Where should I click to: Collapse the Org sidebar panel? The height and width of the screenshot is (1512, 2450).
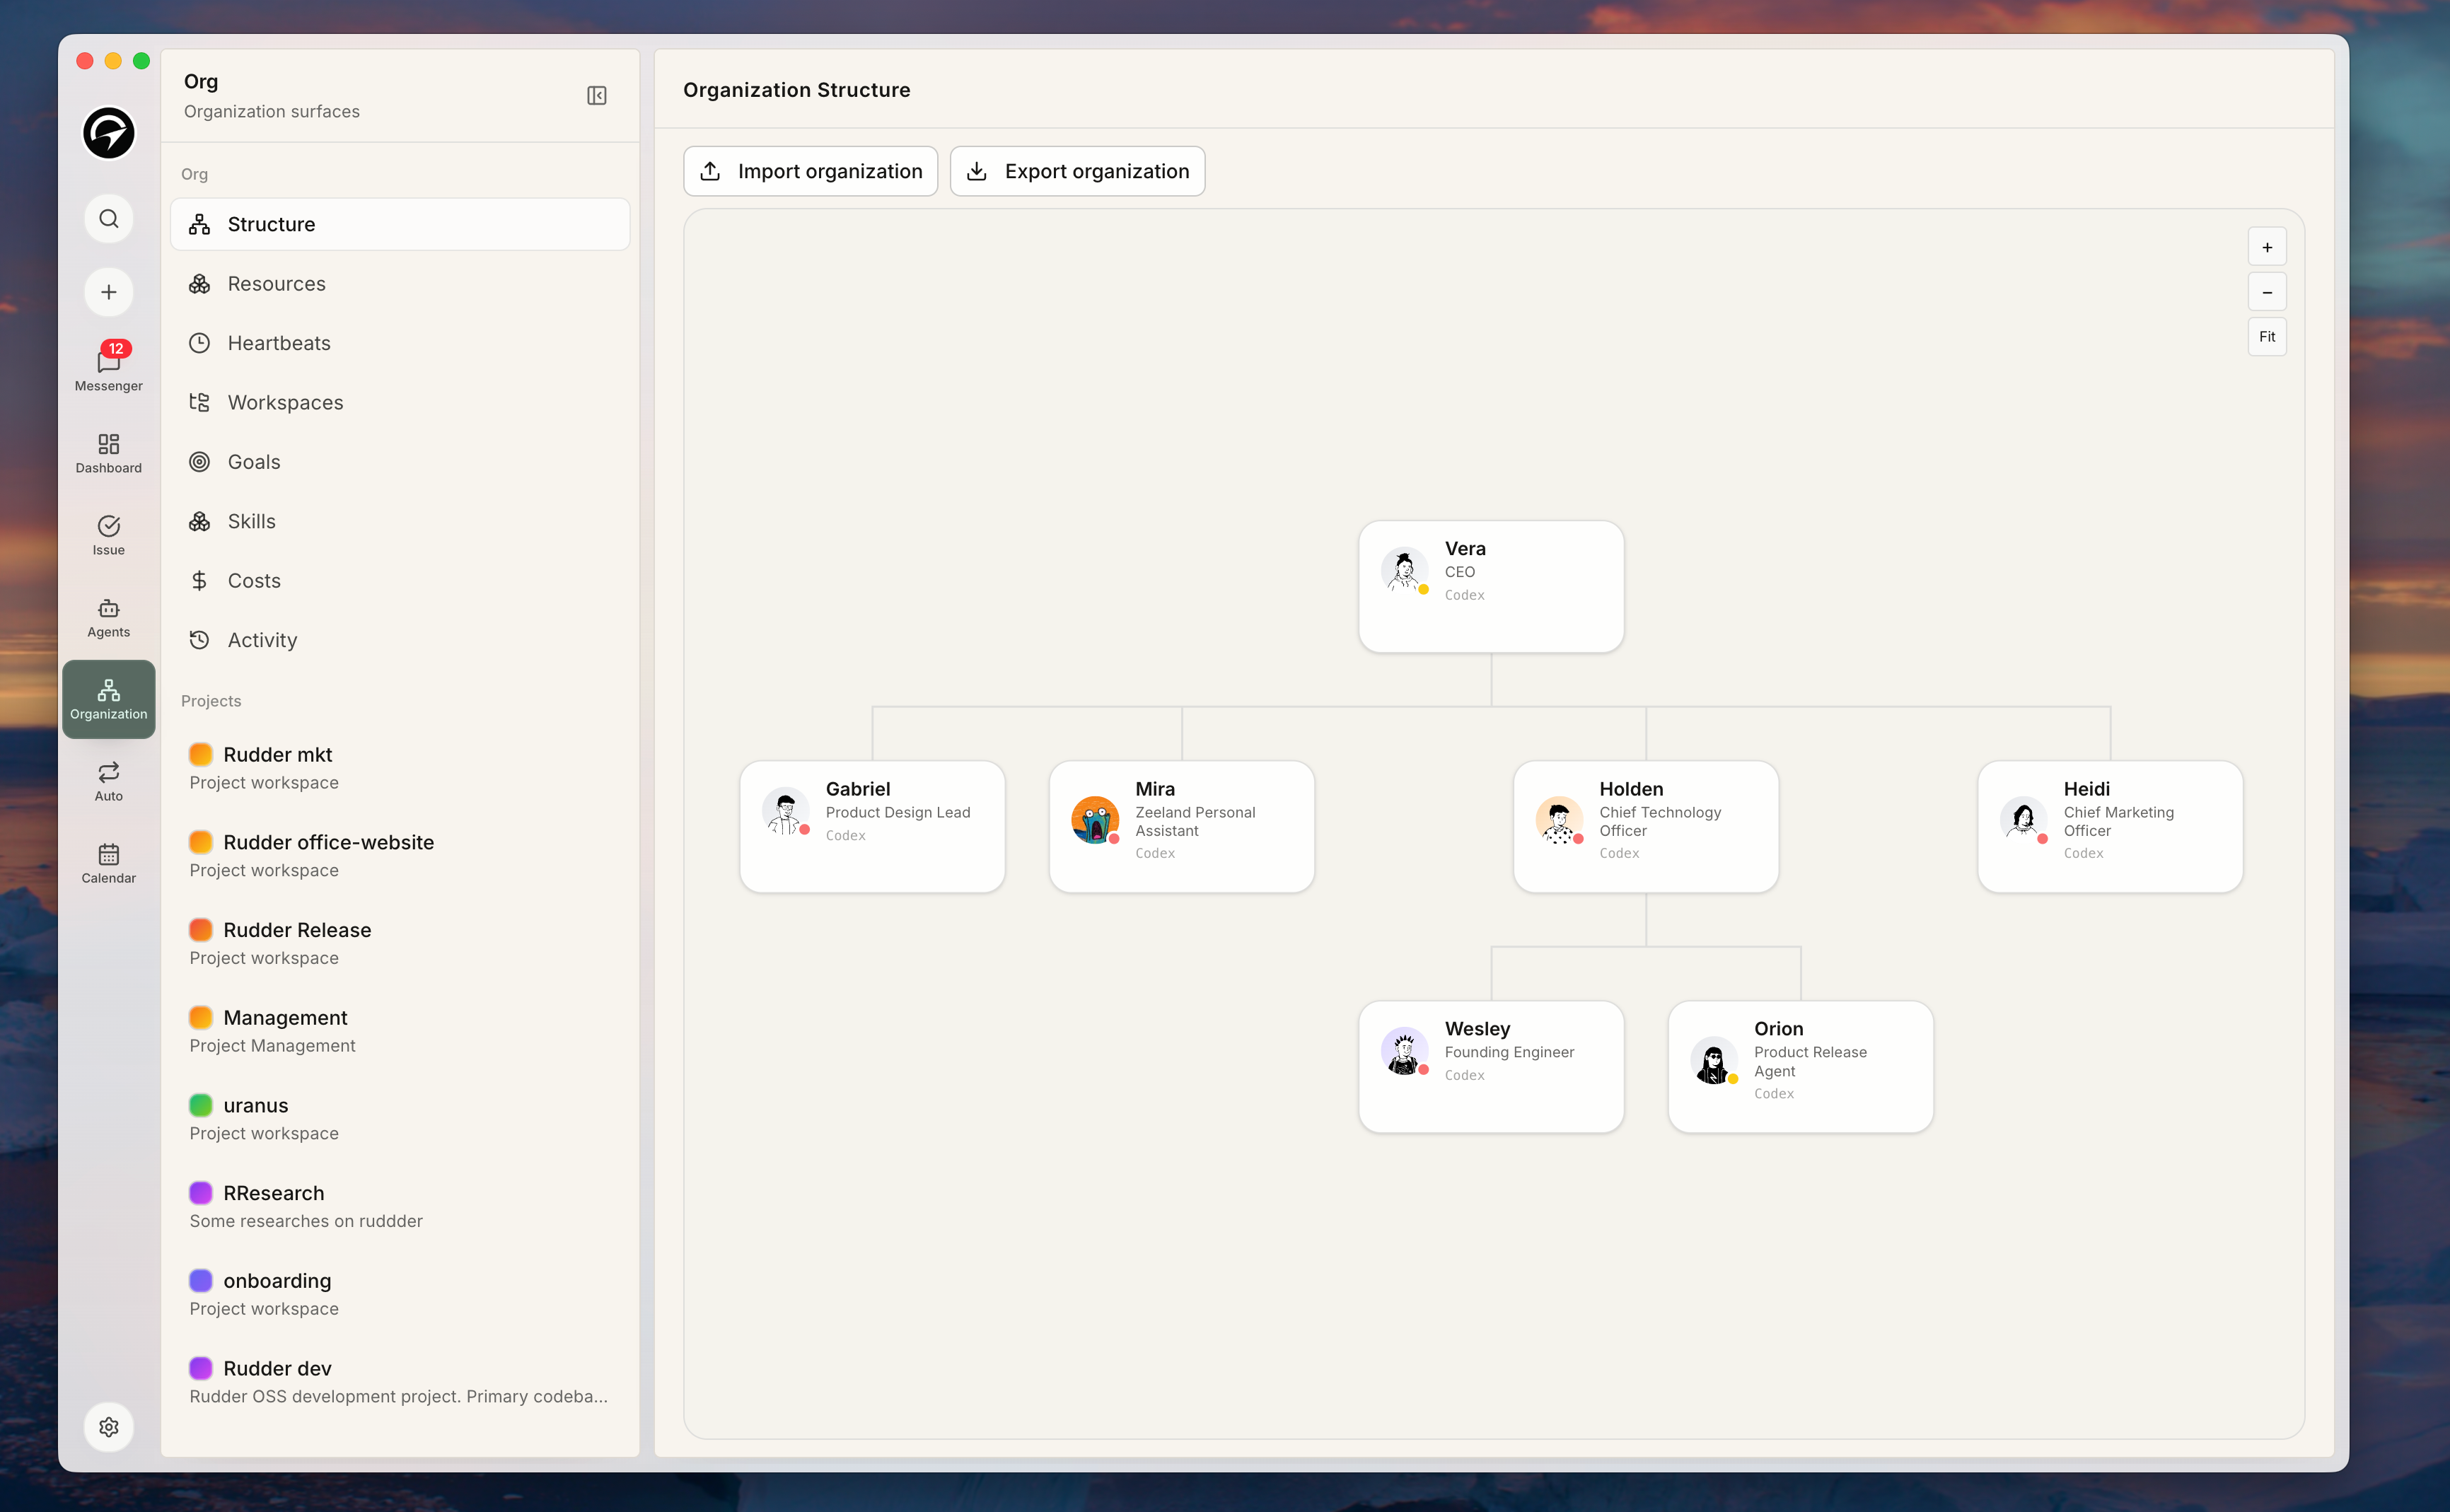(596, 95)
